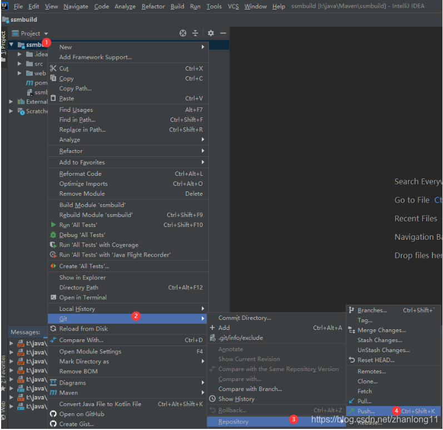Viewport: 443px width, 430px height.
Task: Click the Compare With arrows icon
Action: coord(53,340)
